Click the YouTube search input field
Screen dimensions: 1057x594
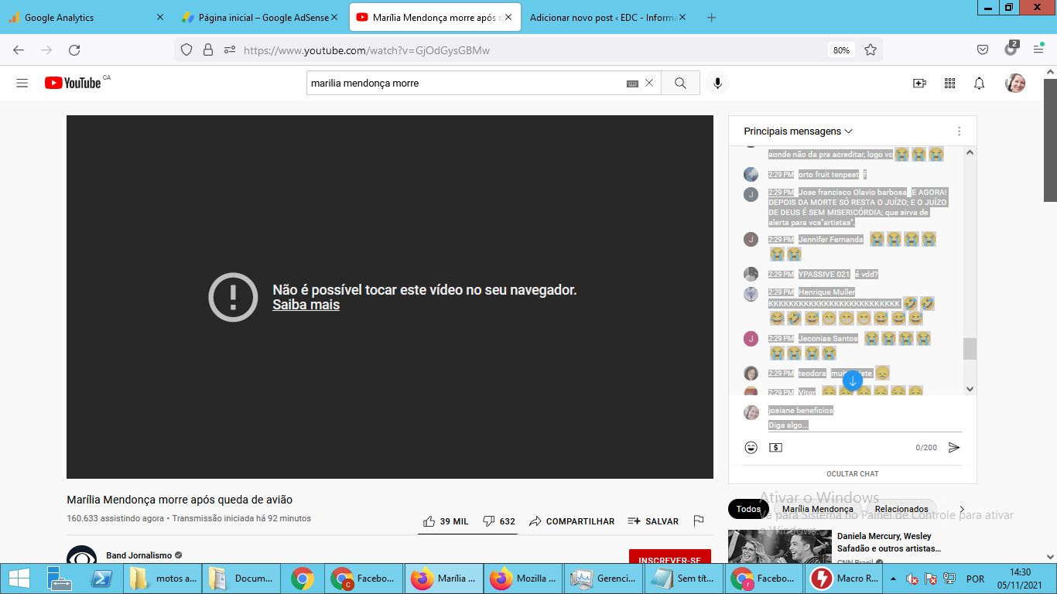[467, 83]
